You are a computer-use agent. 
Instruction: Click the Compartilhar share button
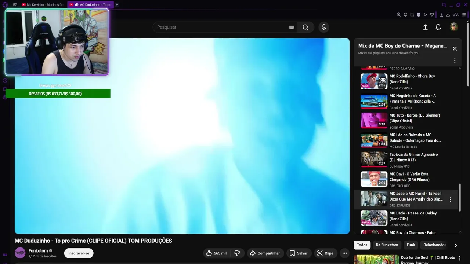point(265,253)
